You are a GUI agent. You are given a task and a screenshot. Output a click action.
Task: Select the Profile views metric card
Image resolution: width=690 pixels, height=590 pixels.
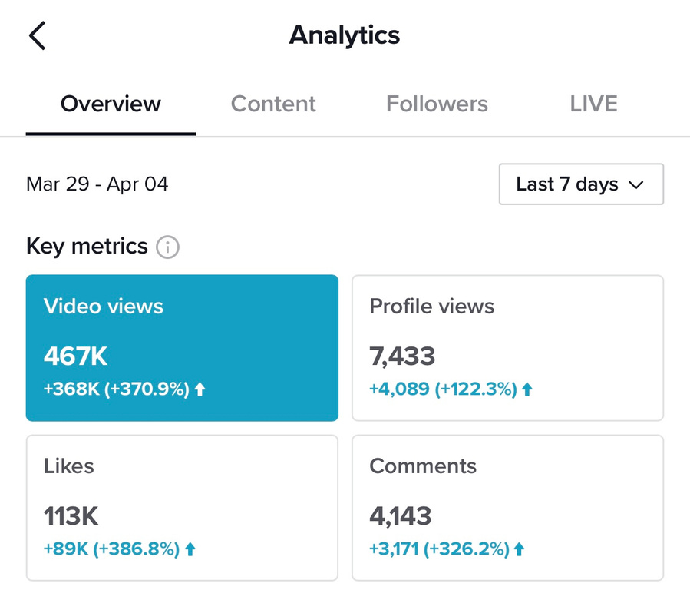pos(507,347)
